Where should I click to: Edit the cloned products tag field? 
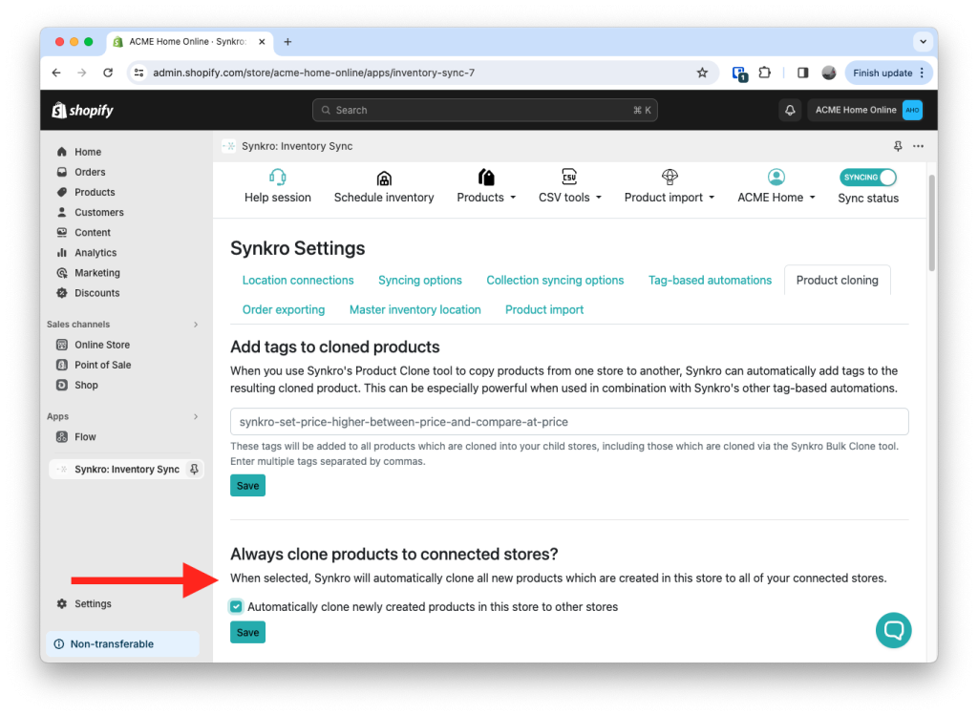coord(568,420)
